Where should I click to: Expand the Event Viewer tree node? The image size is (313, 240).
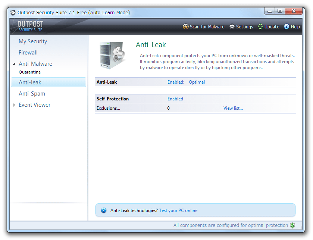[x=14, y=105]
